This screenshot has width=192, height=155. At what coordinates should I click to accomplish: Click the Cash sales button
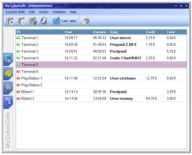64,21
